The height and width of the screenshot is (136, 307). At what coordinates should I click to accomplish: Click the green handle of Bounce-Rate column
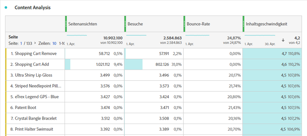[x=184, y=24]
